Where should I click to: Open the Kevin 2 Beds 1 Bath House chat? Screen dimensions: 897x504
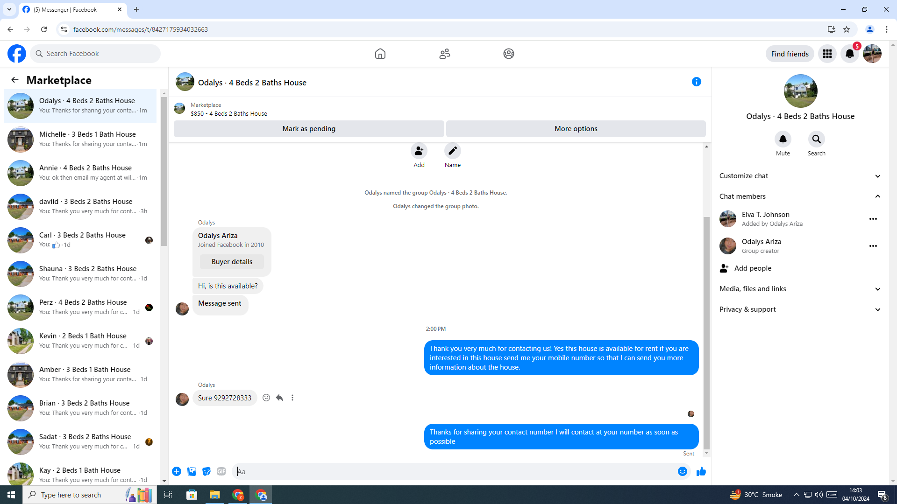tap(80, 341)
